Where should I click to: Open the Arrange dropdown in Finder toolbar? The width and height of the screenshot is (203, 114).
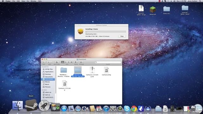click(x=82, y=62)
